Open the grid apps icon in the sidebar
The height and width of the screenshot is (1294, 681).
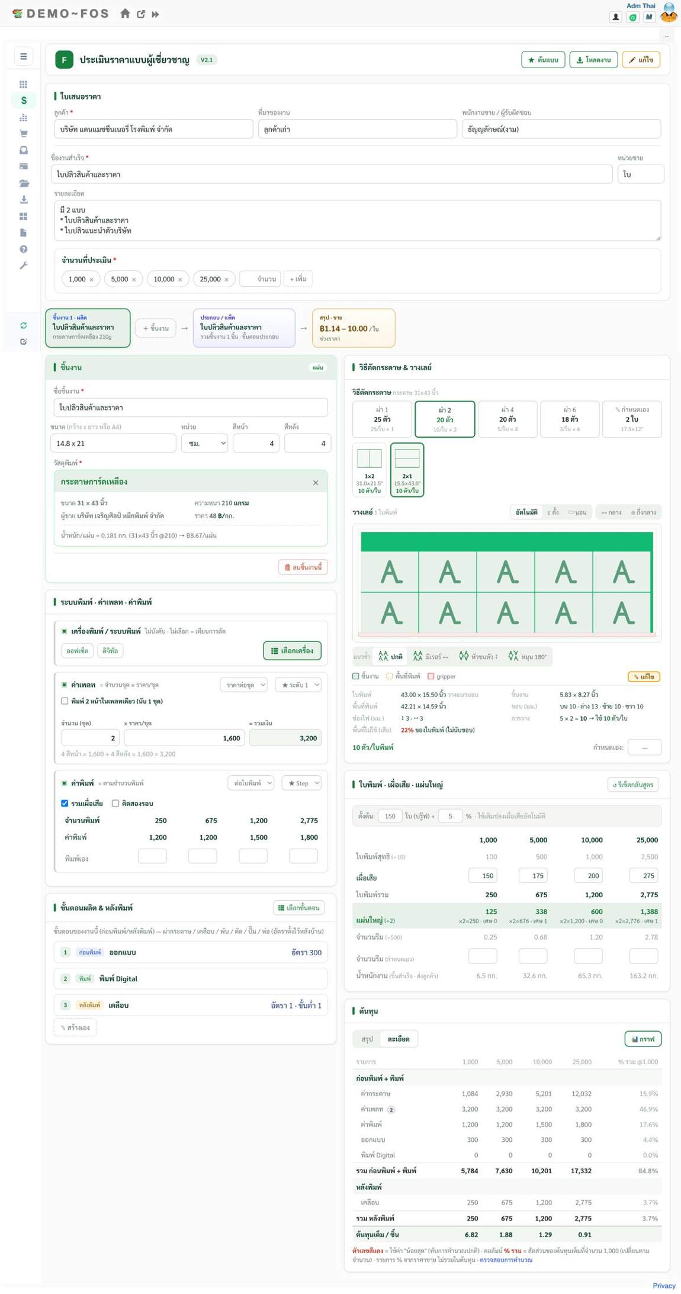pyautogui.click(x=24, y=84)
